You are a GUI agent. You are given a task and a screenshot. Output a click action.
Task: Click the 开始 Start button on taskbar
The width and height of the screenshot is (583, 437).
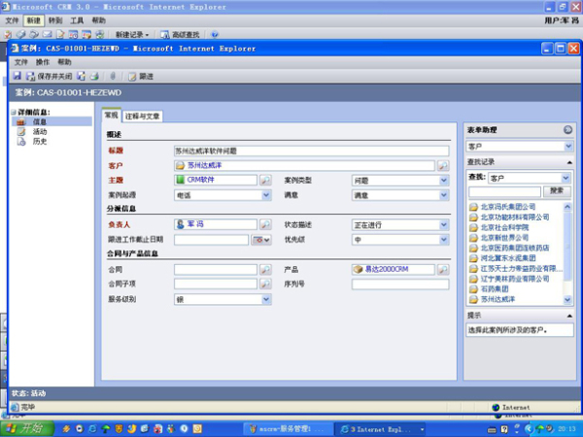[x=26, y=429]
